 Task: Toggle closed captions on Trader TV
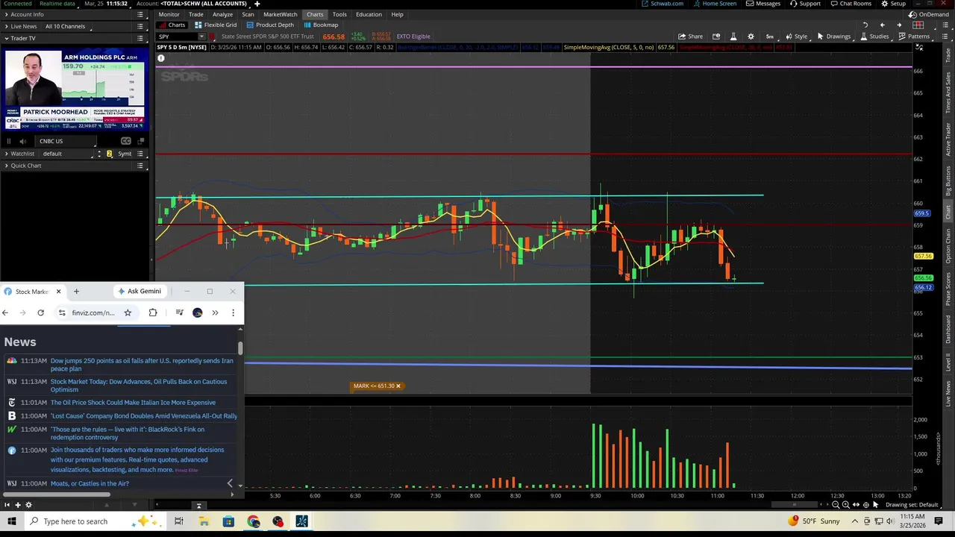coord(125,141)
